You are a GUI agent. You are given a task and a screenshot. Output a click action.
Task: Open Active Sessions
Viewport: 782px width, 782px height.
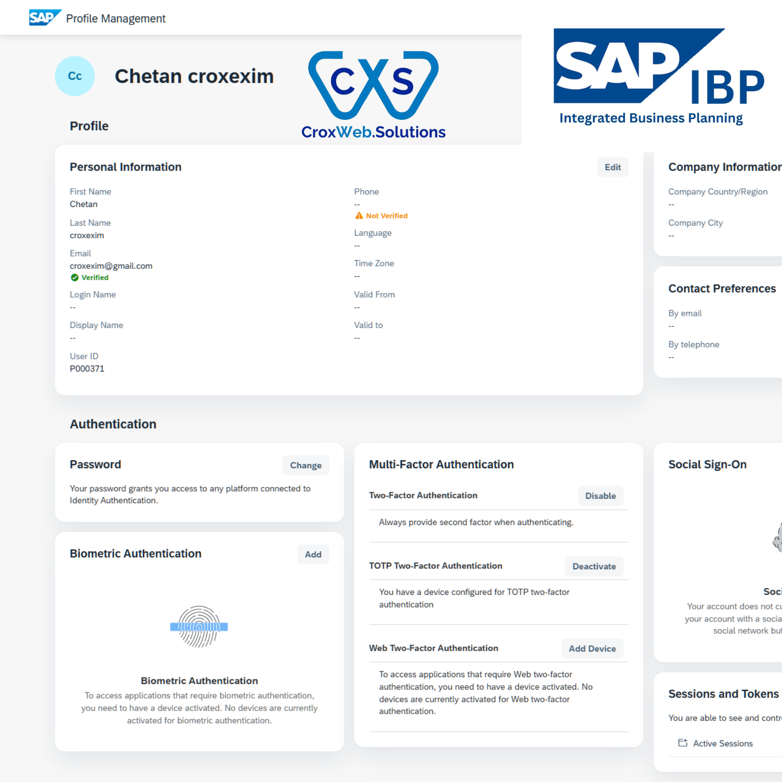tap(723, 743)
